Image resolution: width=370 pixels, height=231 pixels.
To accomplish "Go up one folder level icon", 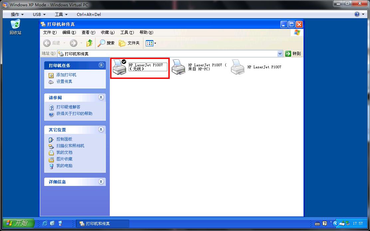I will pos(89,43).
